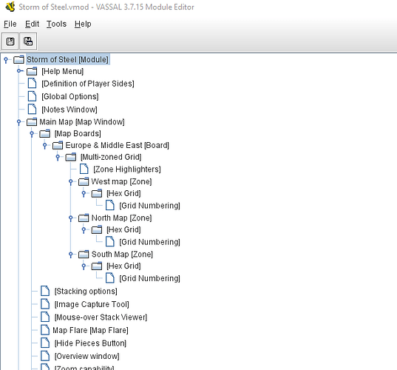Screen dimensions: 397x370
Task: Click the Zone Highlighters page icon
Action: (84, 169)
